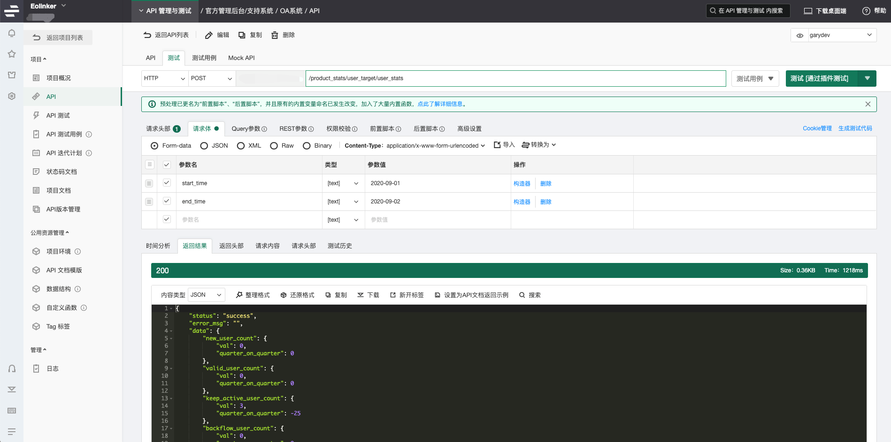Click the download icon in response toolbar

point(361,295)
